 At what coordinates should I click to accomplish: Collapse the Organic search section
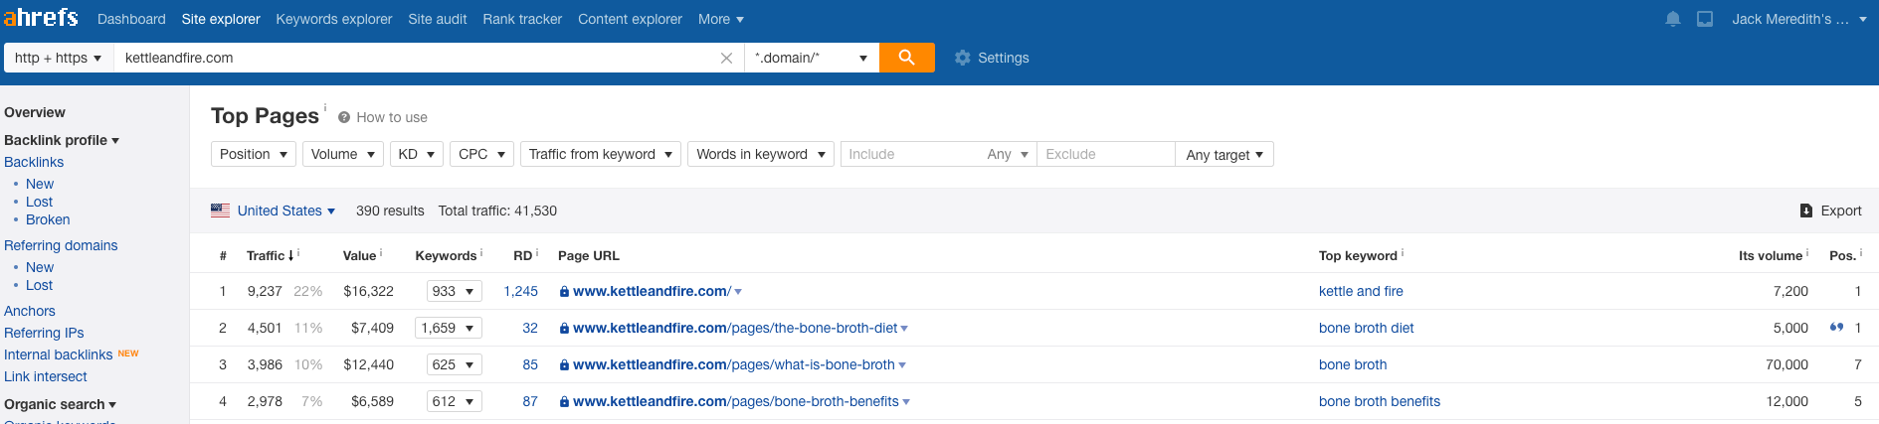tap(61, 404)
